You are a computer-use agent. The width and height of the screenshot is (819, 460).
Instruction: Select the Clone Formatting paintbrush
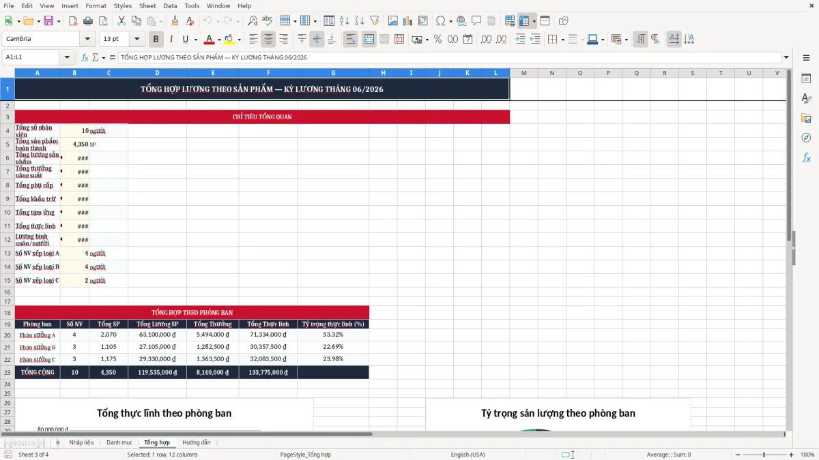click(x=175, y=21)
